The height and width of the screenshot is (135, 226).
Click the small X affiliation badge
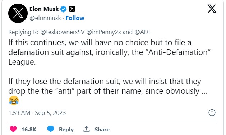pyautogui.click(x=72, y=9)
